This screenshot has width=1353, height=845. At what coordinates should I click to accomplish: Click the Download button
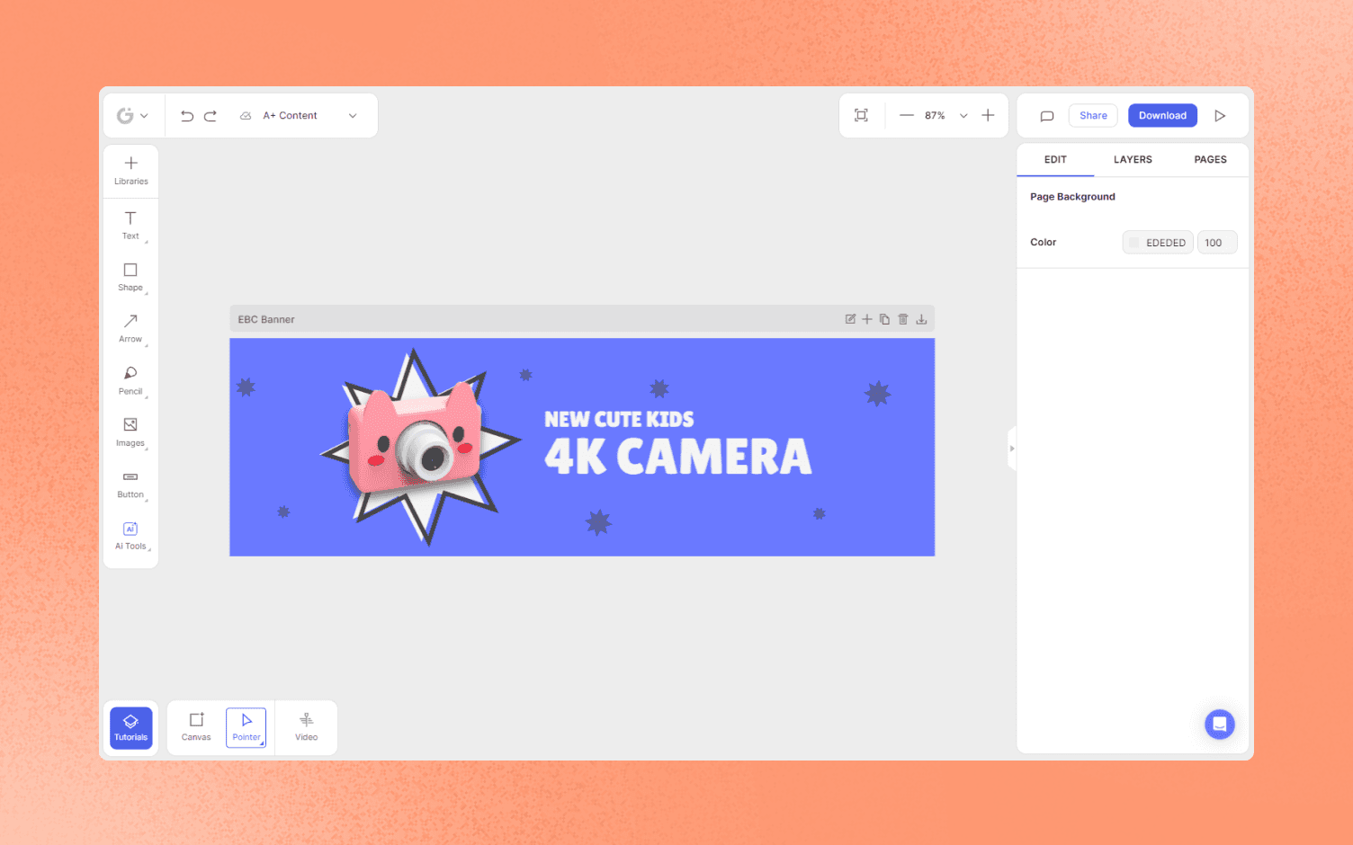[1162, 115]
